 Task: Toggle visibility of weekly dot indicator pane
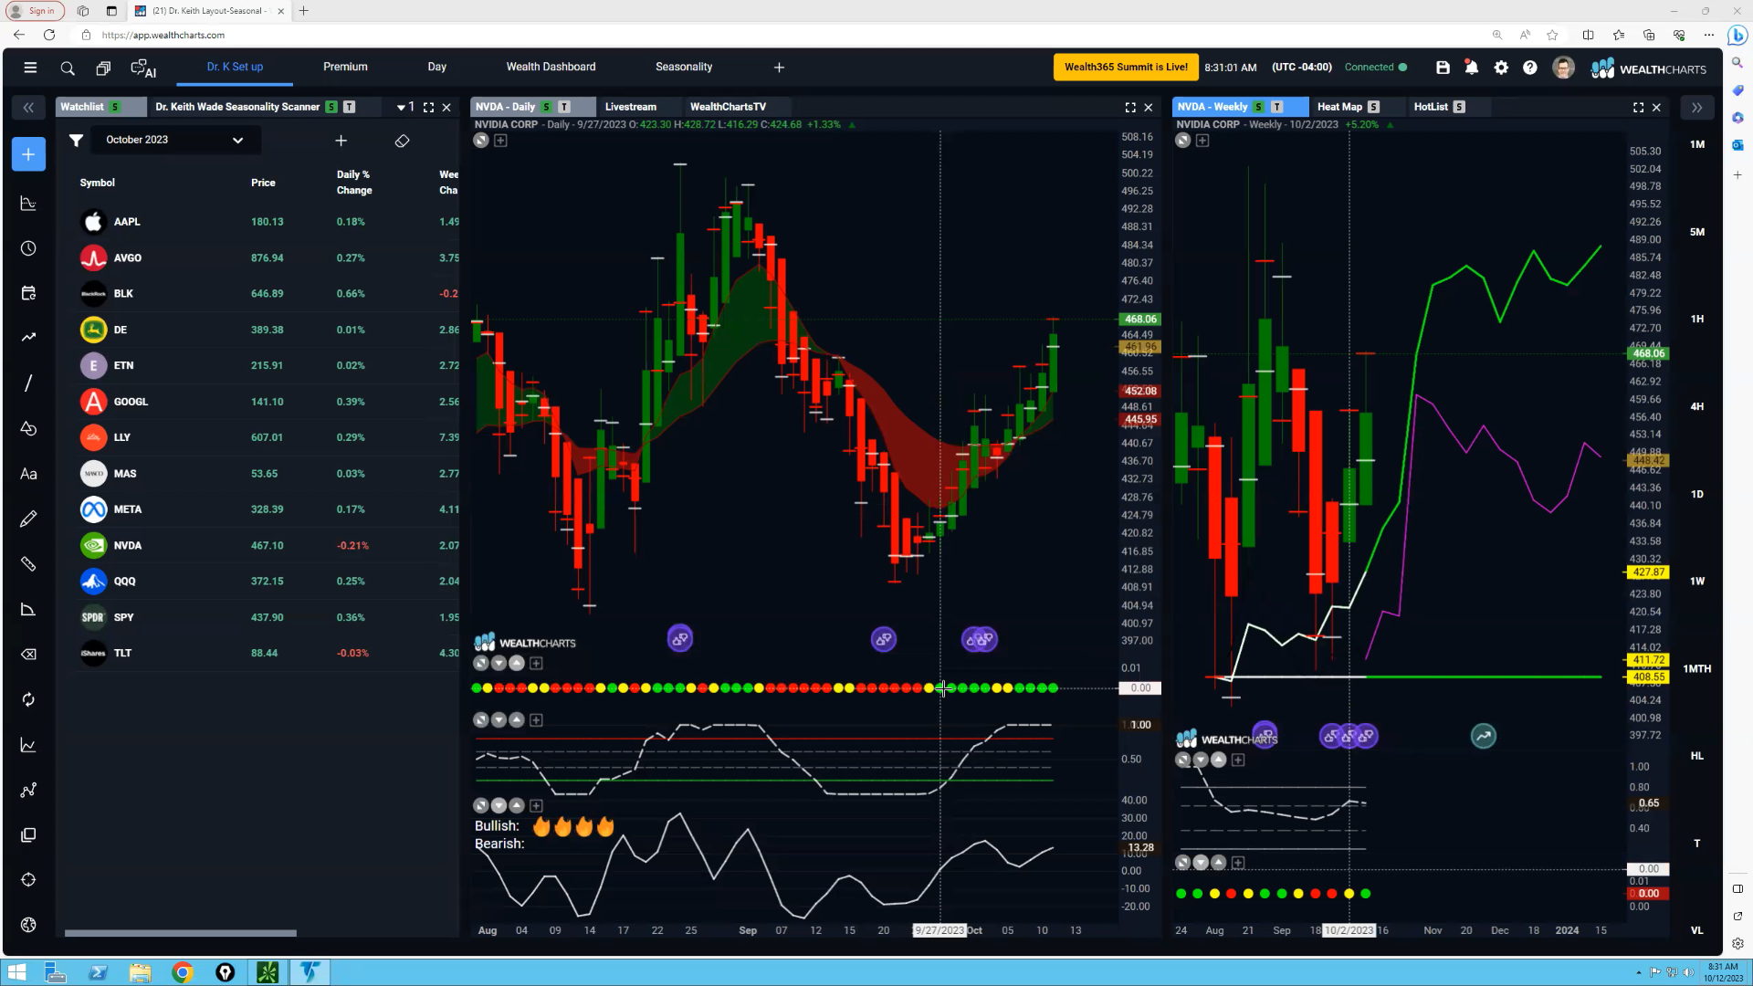click(x=1182, y=862)
